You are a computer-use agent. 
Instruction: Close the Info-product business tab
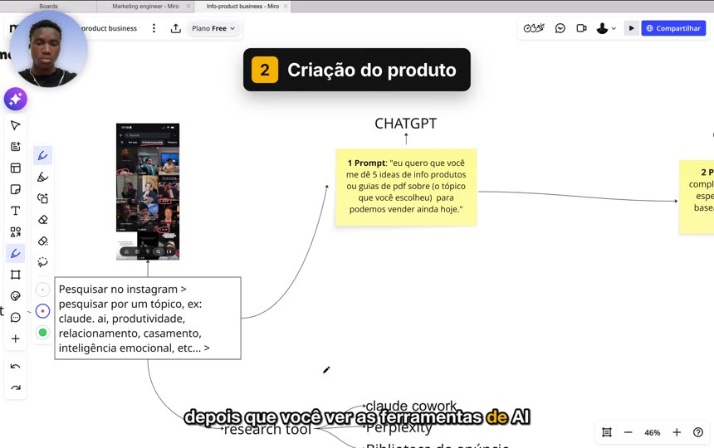click(x=286, y=7)
